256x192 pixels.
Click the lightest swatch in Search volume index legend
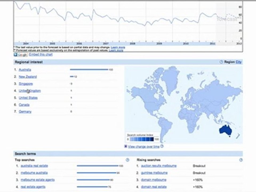click(131, 139)
